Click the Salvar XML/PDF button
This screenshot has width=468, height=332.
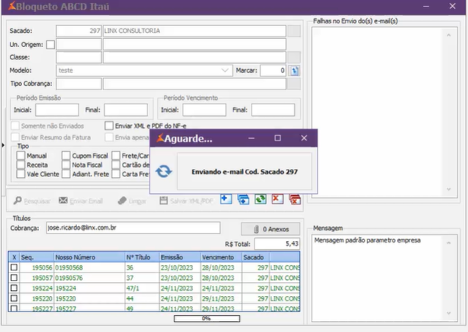coord(186,201)
